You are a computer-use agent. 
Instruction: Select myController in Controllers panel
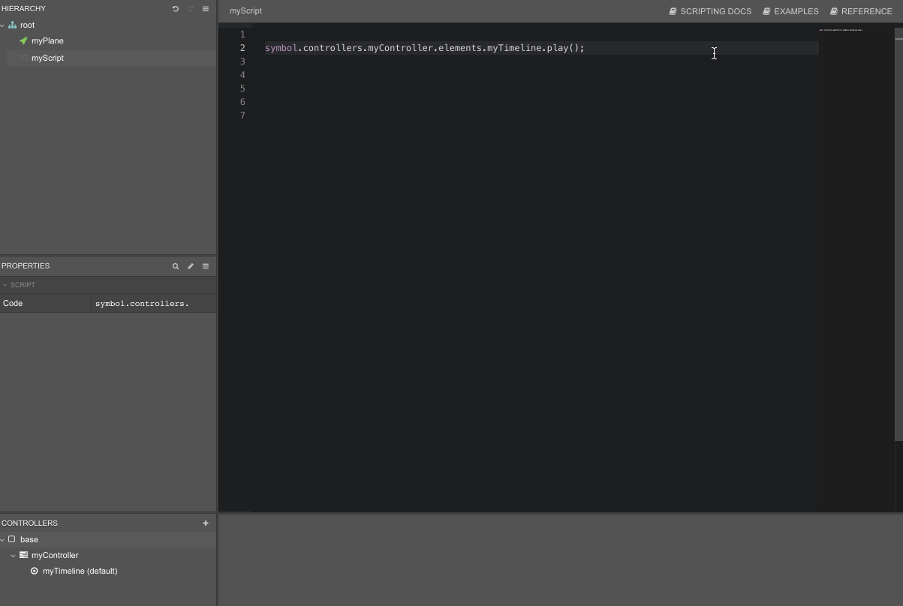pyautogui.click(x=55, y=555)
